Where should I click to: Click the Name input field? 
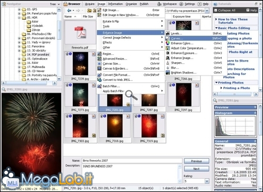click(x=132, y=161)
